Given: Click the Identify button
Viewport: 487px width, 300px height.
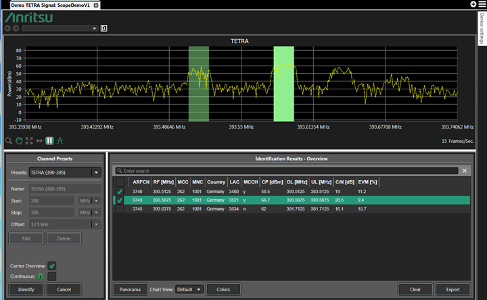Looking at the screenshot, I should [26, 289].
